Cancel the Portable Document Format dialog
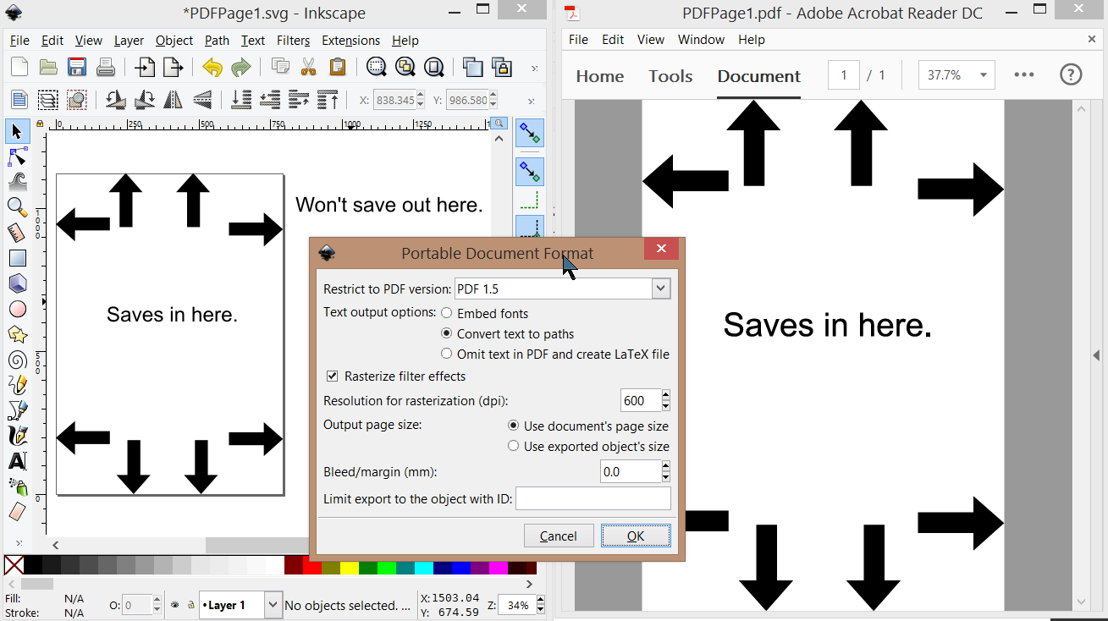The width and height of the screenshot is (1108, 621). tap(558, 536)
